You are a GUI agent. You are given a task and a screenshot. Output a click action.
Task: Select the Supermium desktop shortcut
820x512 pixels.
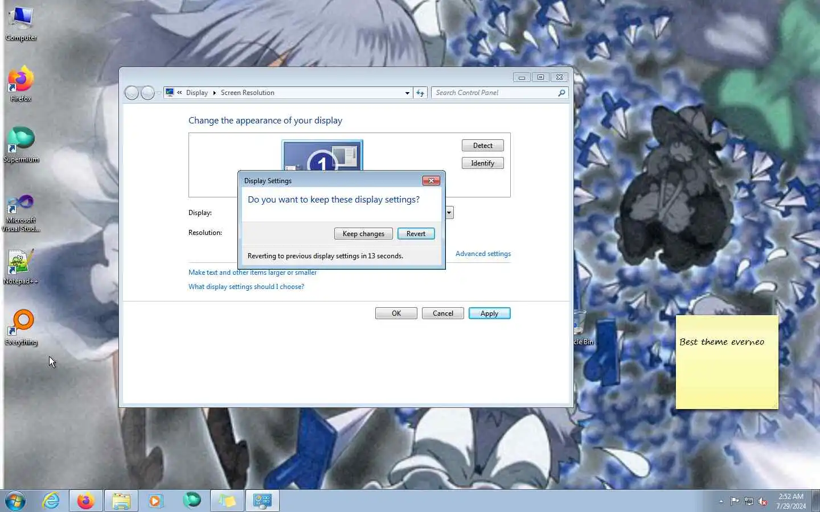click(x=21, y=145)
